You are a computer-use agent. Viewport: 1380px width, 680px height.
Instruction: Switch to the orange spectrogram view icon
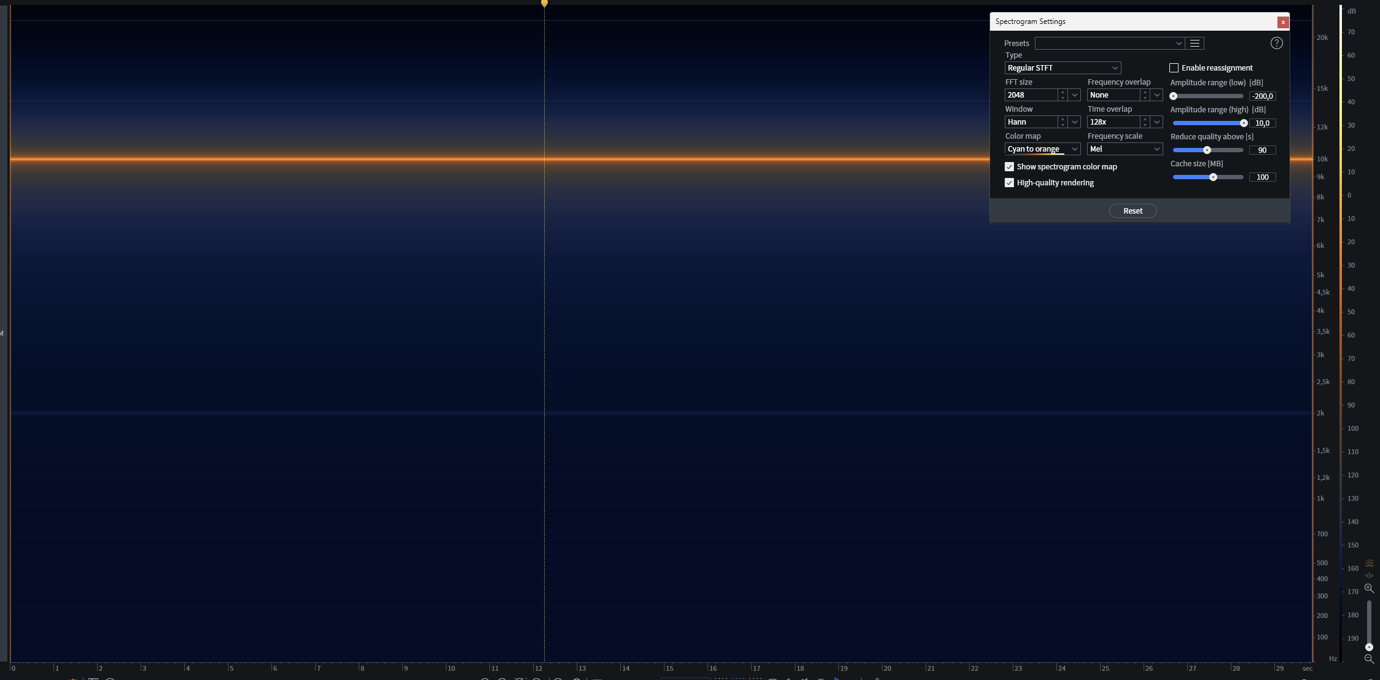[1369, 563]
